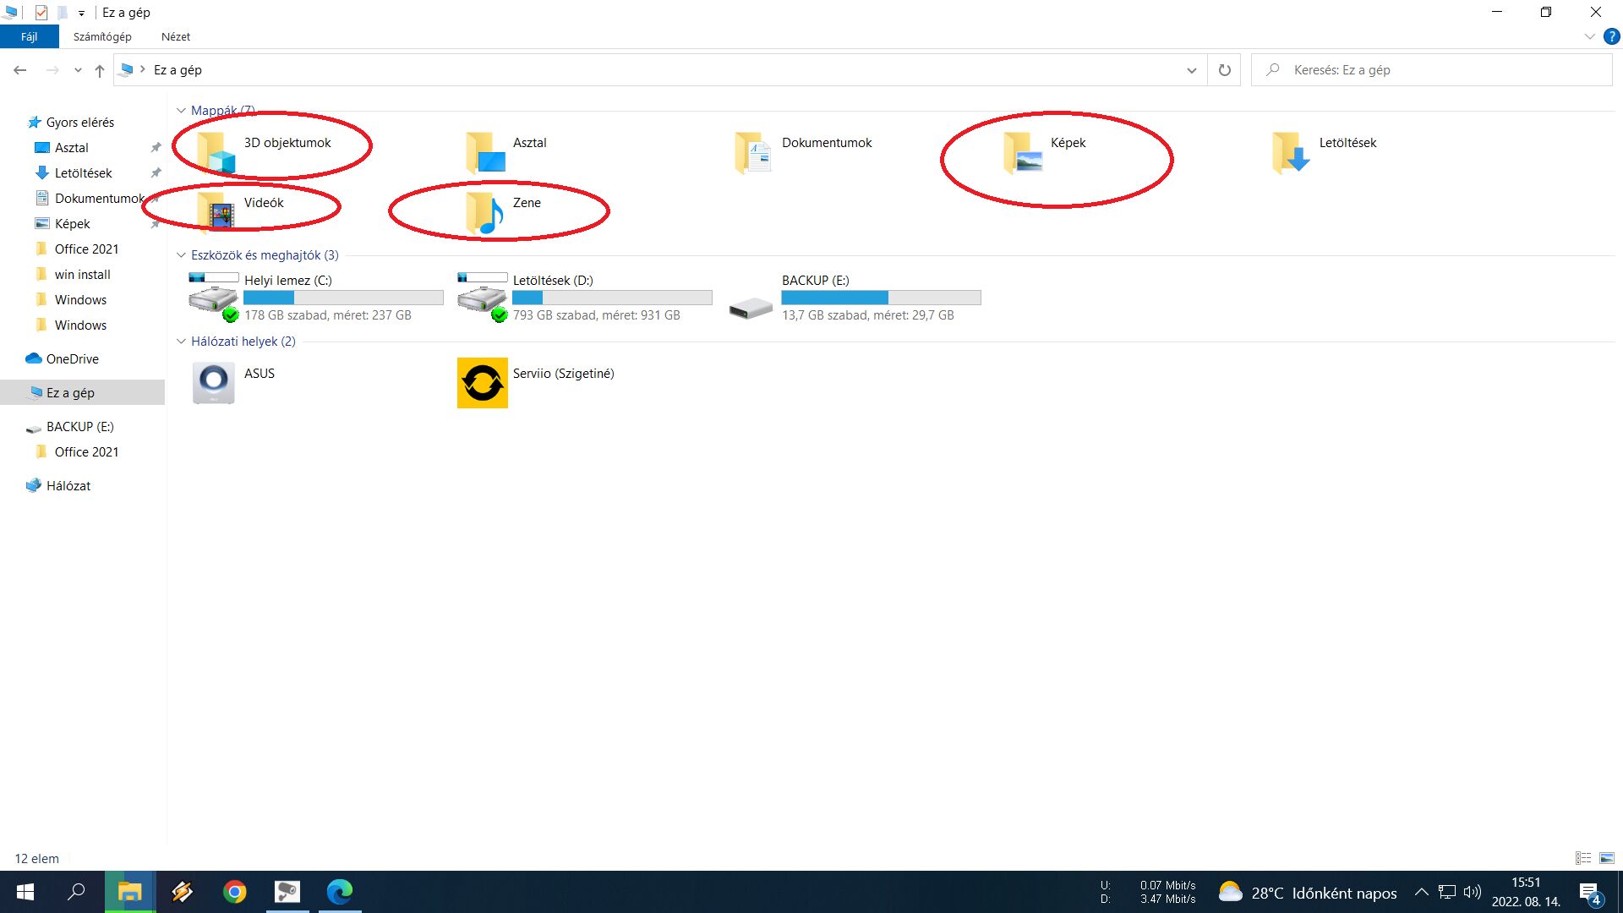1623x913 pixels.
Task: Open the Serviio network location icon
Action: [482, 383]
